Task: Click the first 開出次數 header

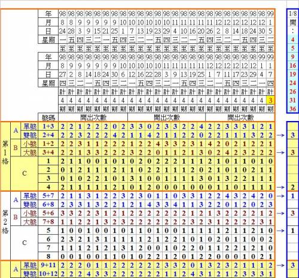Action: (x=93, y=117)
